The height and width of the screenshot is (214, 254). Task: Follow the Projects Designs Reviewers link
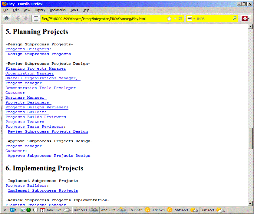click(x=37, y=107)
